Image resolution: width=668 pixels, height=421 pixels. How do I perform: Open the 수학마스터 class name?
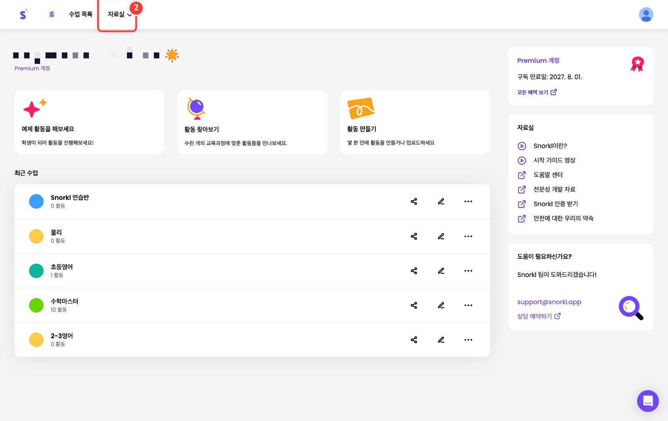point(64,301)
